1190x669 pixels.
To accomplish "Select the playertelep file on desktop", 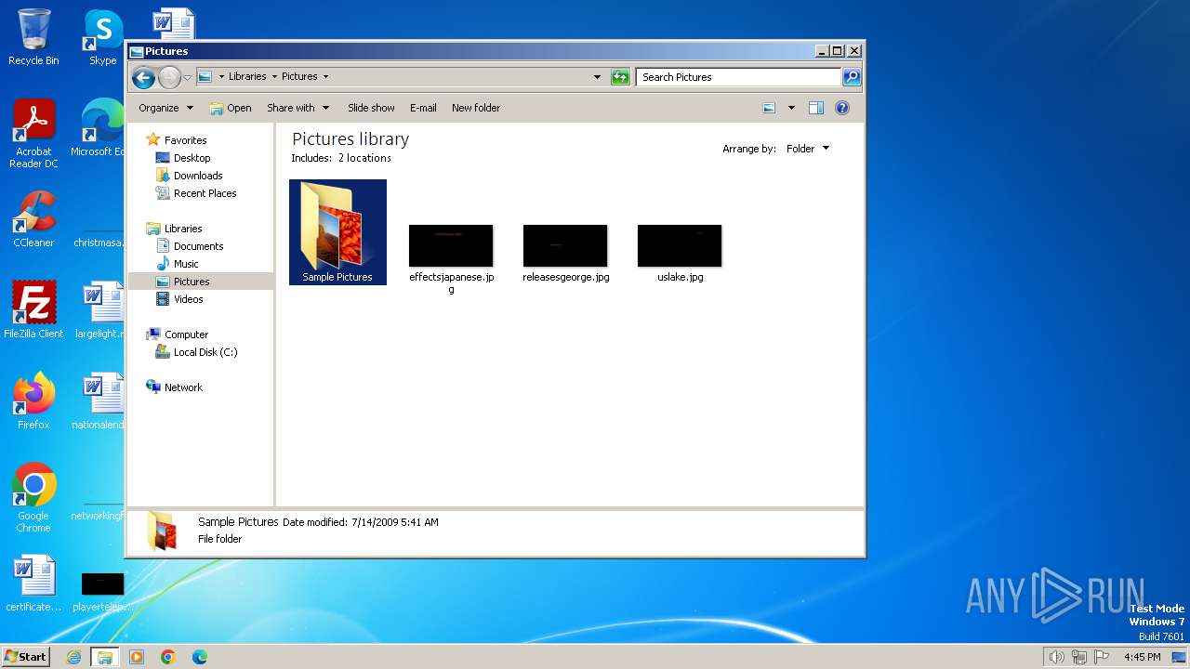I will pyautogui.click(x=102, y=591).
